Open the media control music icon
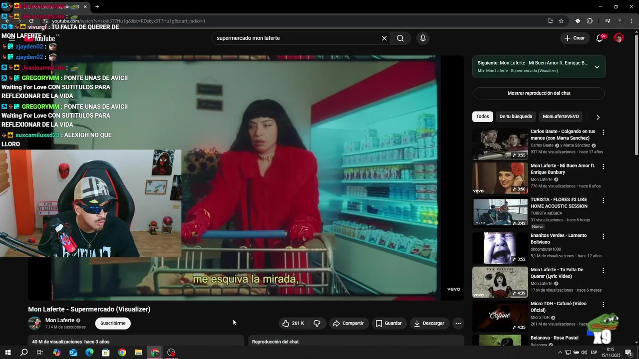Viewport: 639px width, 359px height. [608, 21]
